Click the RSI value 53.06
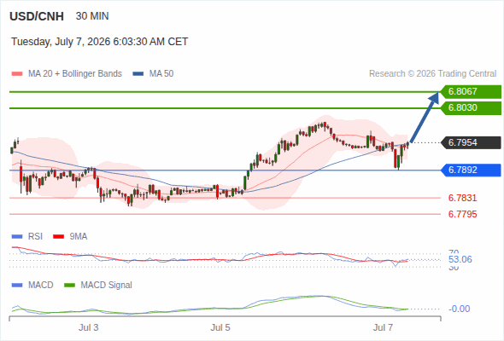504x341 pixels. pyautogui.click(x=460, y=259)
